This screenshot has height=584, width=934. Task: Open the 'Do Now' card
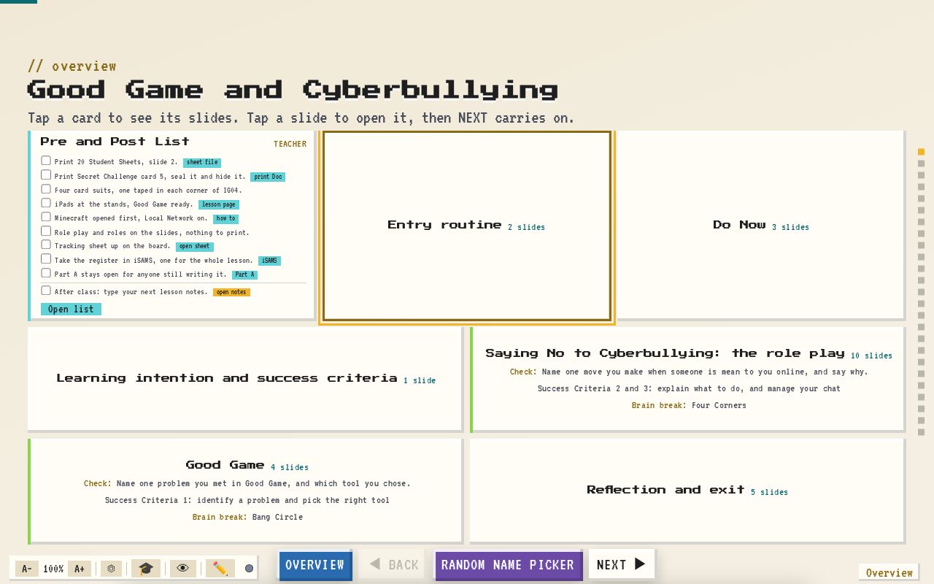(761, 226)
